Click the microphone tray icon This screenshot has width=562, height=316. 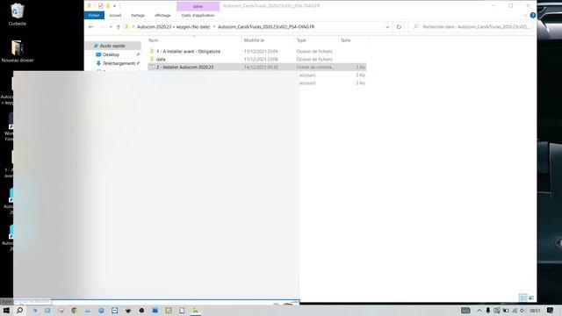[488, 310]
